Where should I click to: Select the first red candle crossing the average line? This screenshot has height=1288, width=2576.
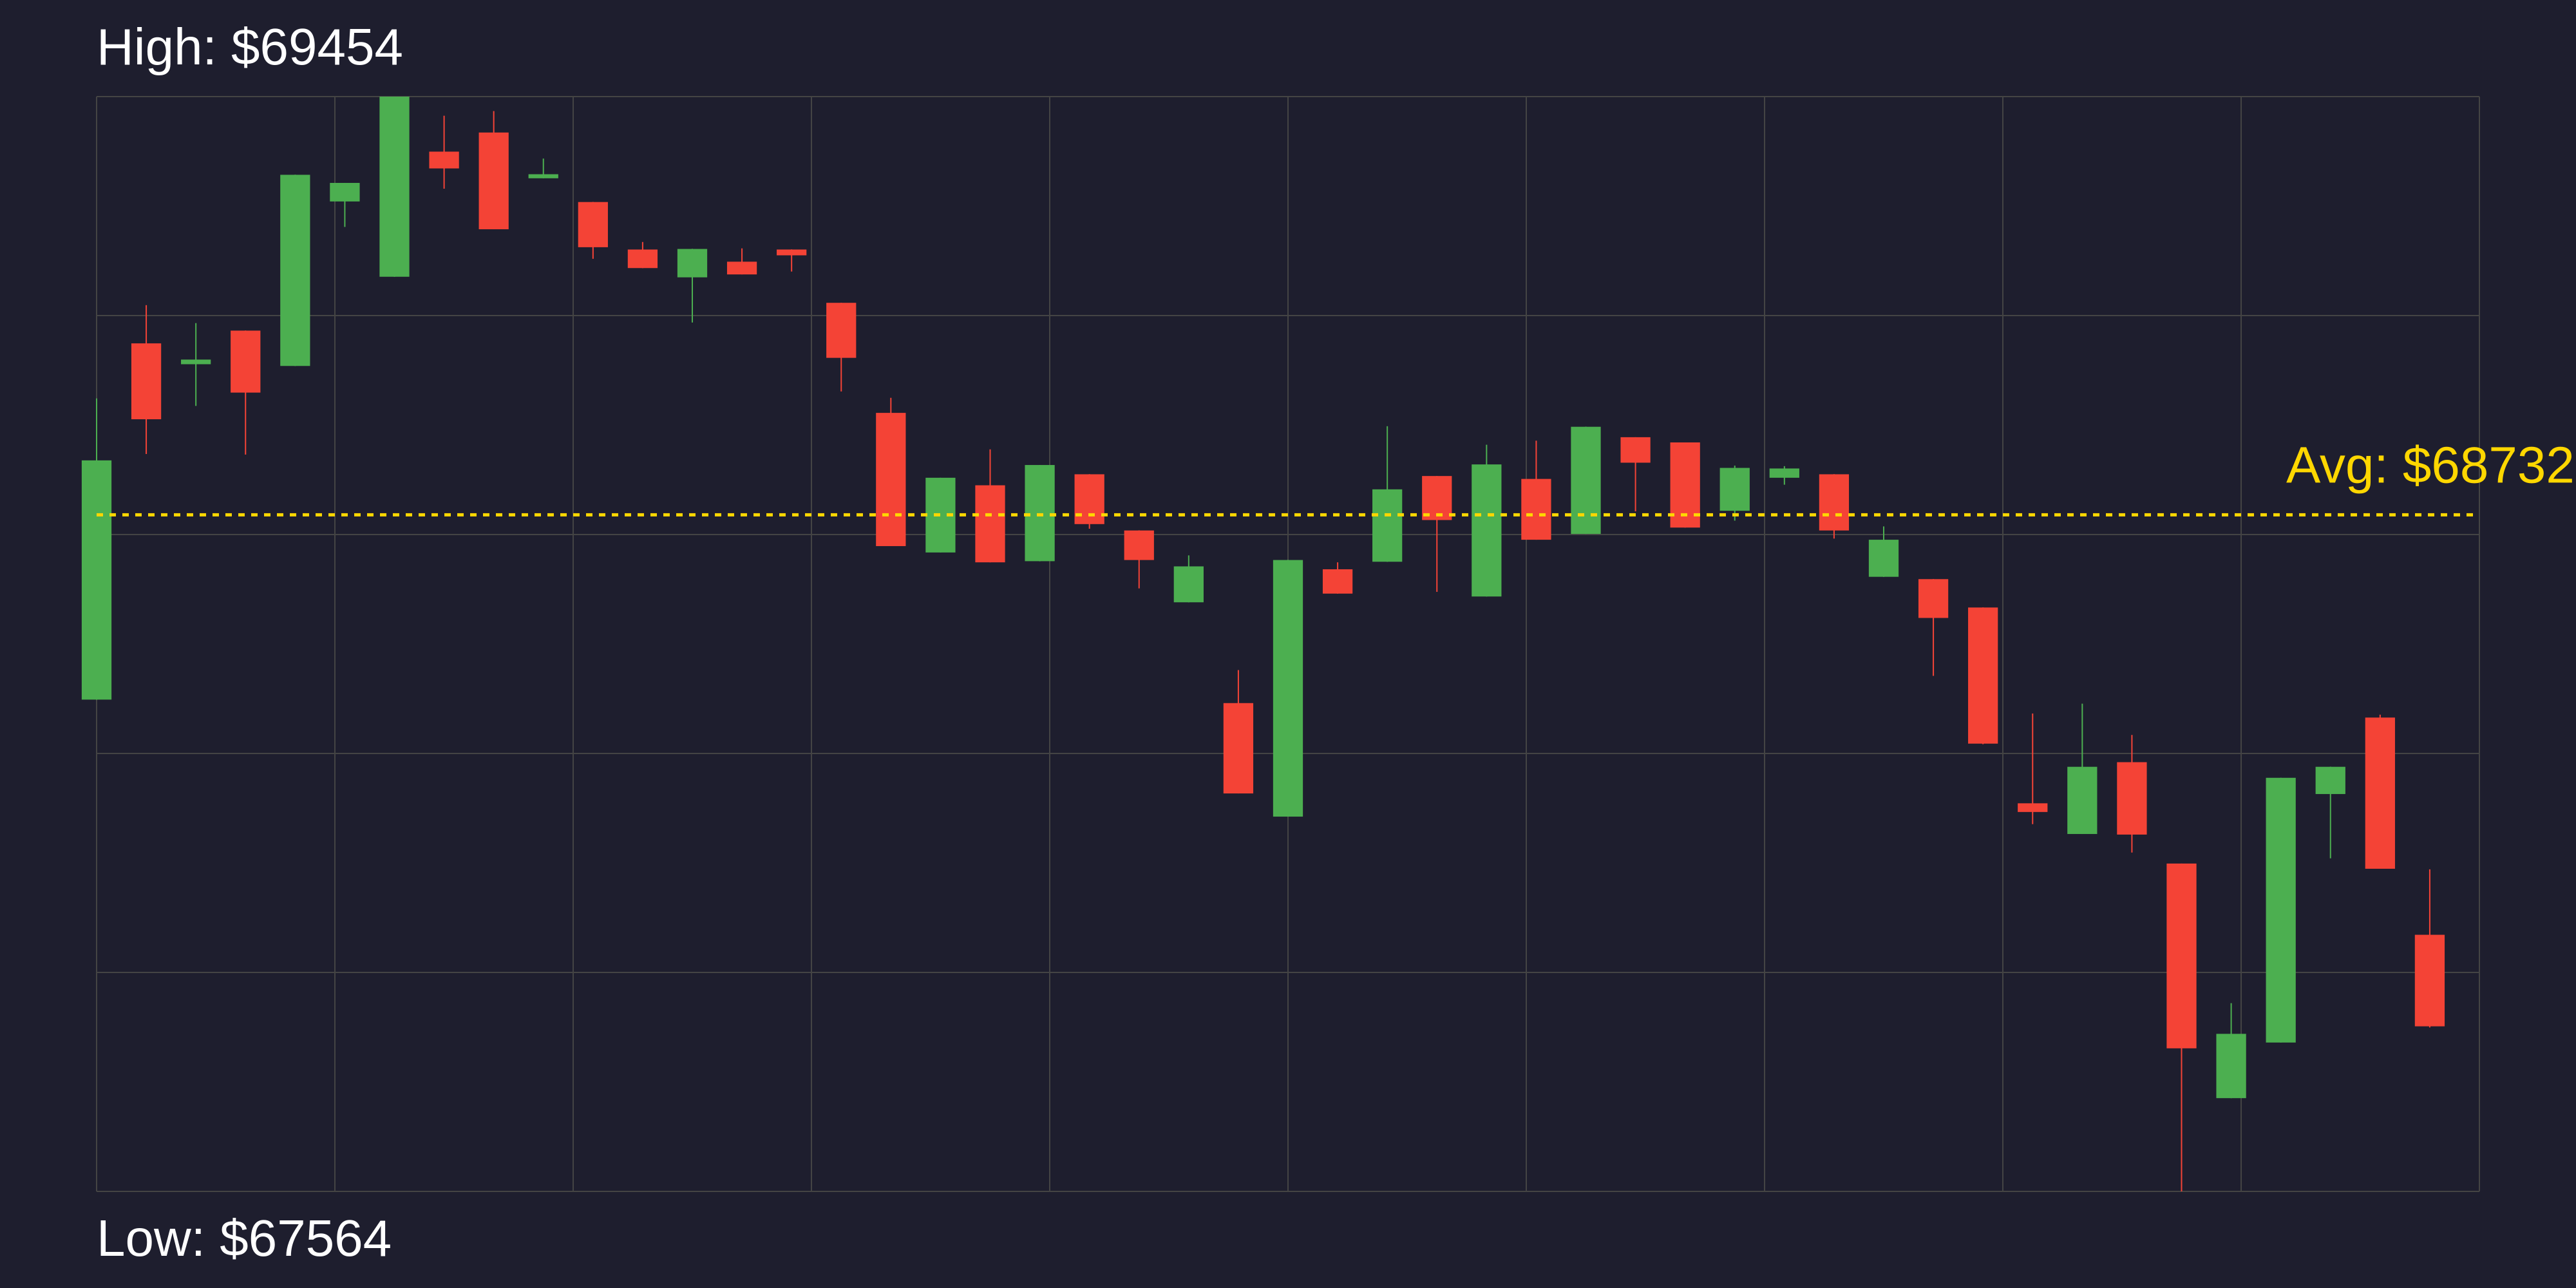click(x=891, y=479)
